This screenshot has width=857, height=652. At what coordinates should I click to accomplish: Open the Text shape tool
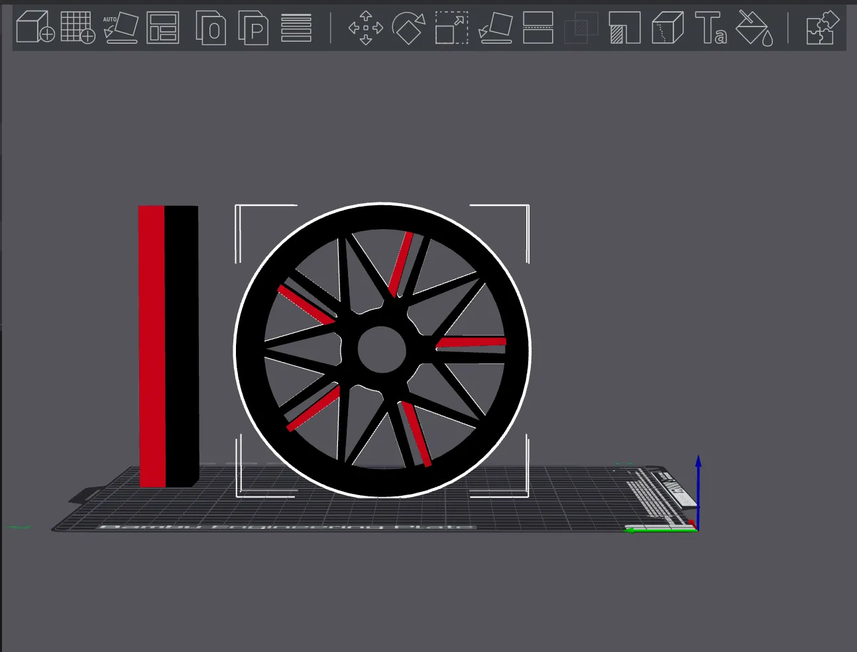tap(711, 28)
